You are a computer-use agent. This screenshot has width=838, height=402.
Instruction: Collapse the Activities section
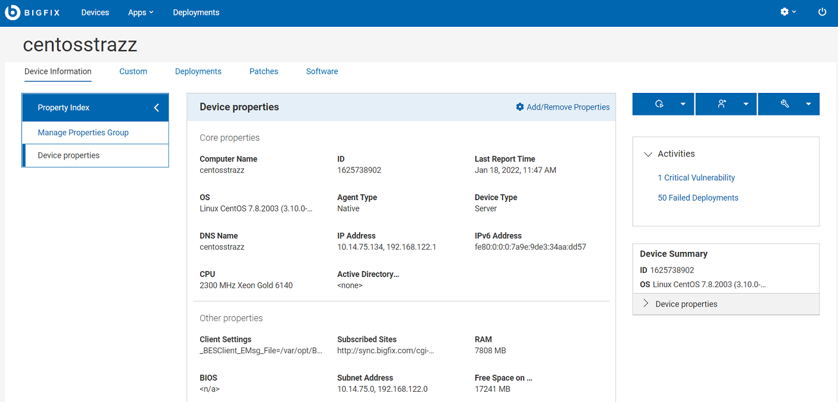coord(648,154)
